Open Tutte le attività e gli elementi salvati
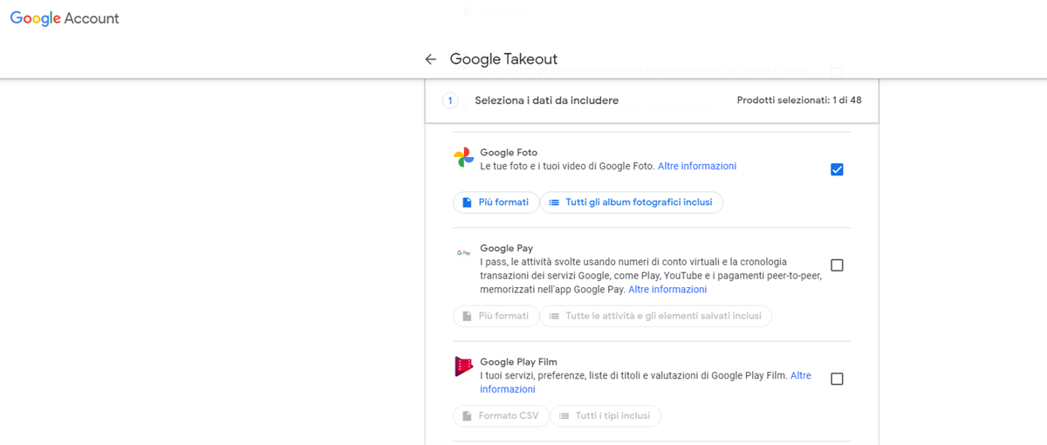 [x=655, y=316]
